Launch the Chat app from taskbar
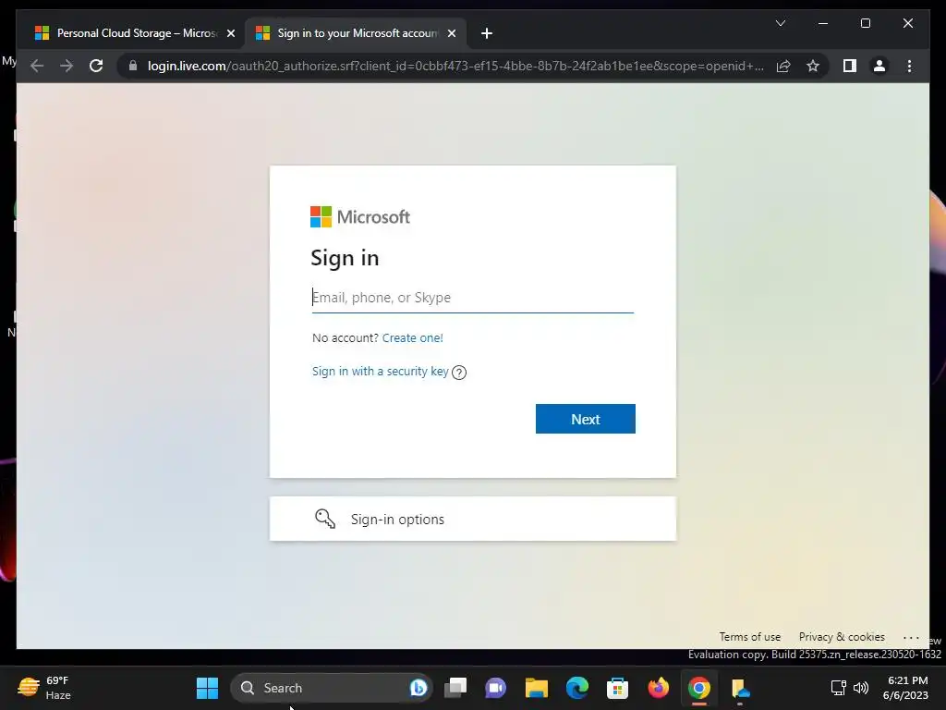This screenshot has width=946, height=710. tap(496, 688)
